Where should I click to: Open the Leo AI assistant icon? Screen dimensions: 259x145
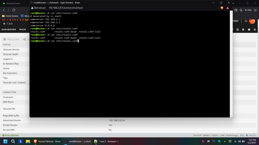pyautogui.click(x=241, y=10)
